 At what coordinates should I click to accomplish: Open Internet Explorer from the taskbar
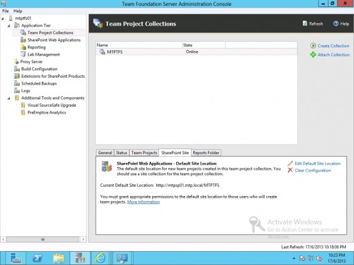click(x=100, y=258)
